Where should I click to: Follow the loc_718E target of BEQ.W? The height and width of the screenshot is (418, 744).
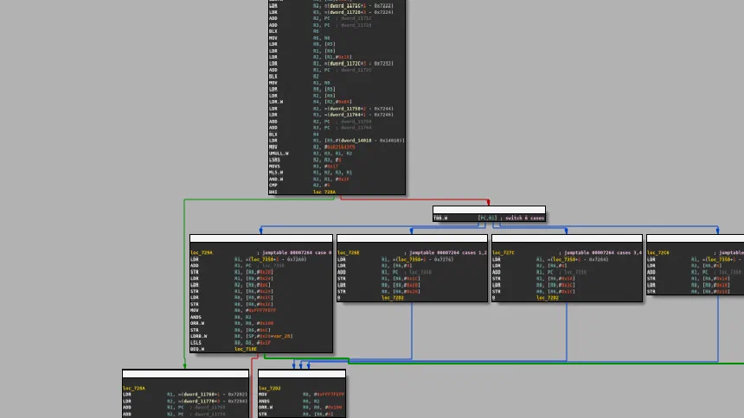coord(246,349)
